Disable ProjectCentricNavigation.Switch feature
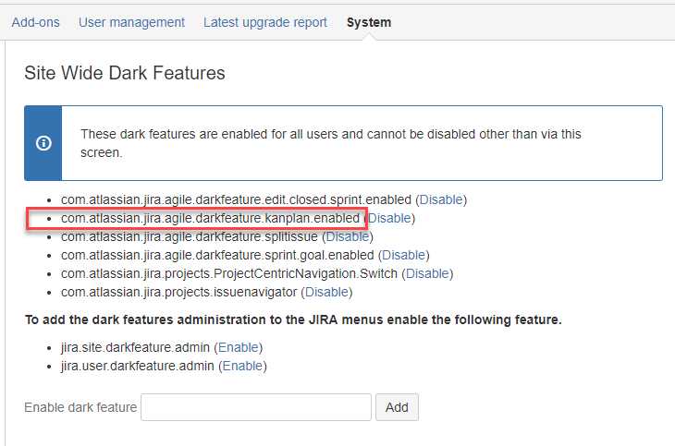The image size is (675, 446). click(x=427, y=273)
